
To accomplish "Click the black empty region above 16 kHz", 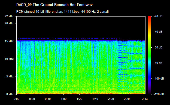I will pos(81,27).
